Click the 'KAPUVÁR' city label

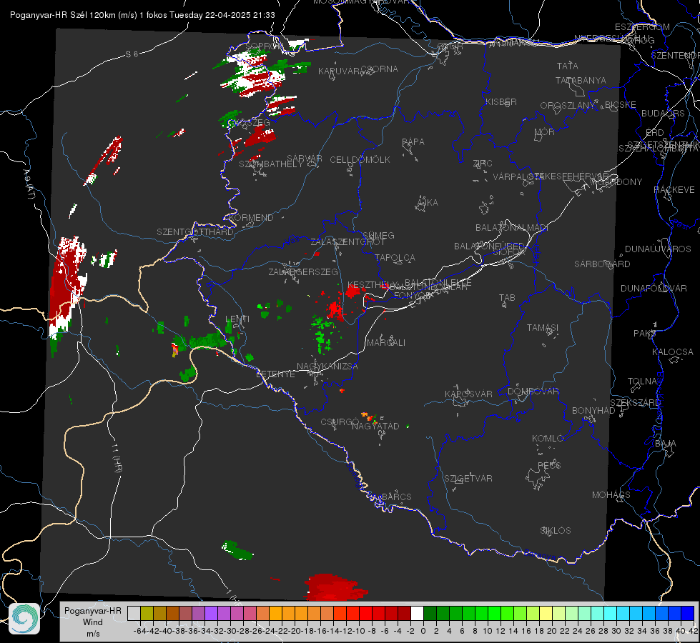[339, 71]
